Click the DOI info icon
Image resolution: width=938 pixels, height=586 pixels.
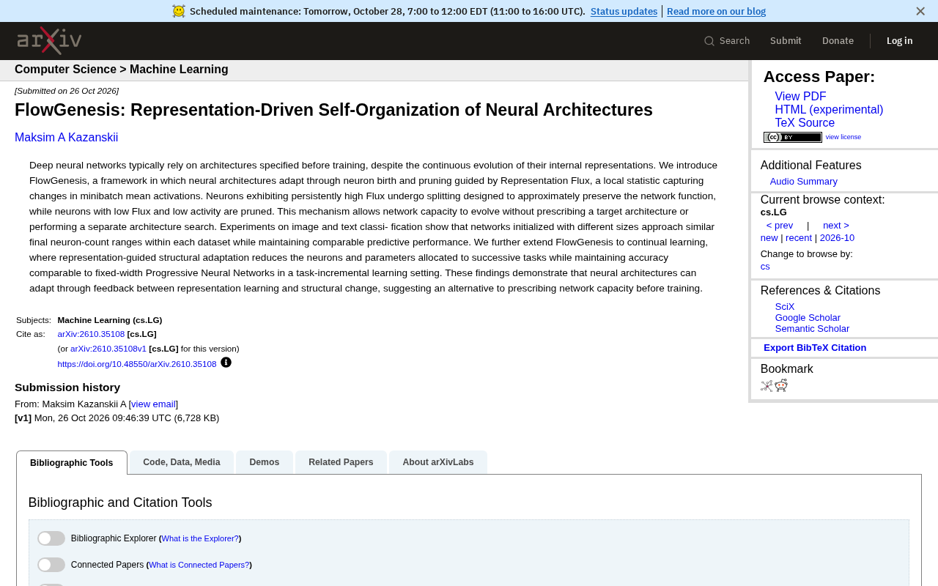[x=226, y=362]
